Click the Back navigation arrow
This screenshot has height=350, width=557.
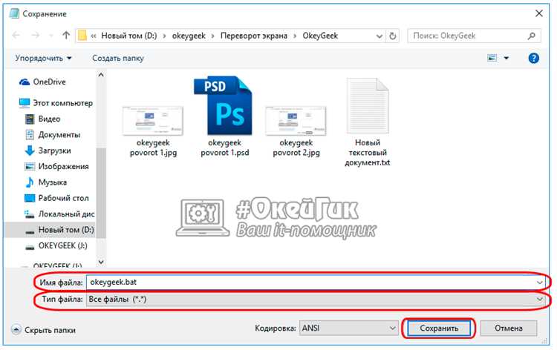[16, 35]
